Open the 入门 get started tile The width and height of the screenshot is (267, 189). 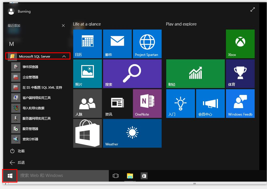(x=181, y=104)
